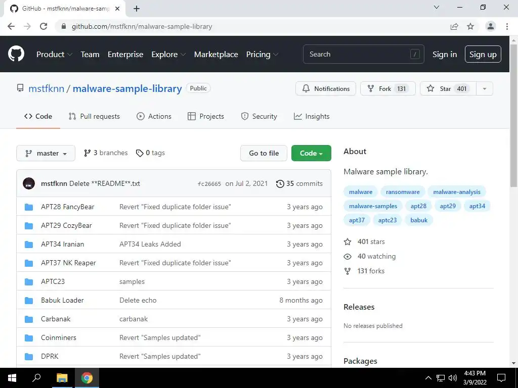
Task: Expand the Pricing dropdown menu
Action: pos(262,55)
